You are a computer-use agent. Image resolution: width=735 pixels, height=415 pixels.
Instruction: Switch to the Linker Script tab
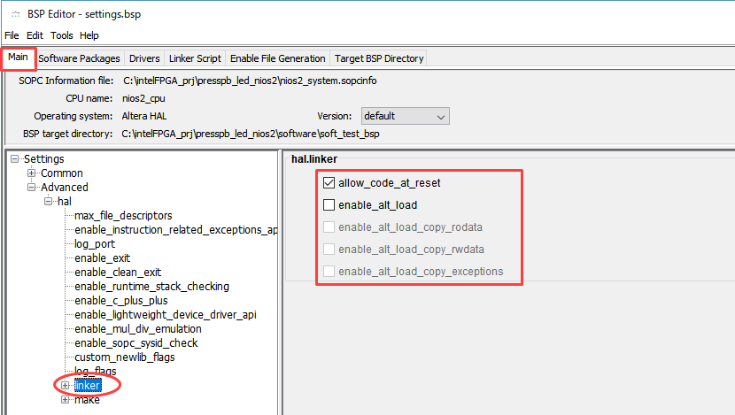point(195,58)
